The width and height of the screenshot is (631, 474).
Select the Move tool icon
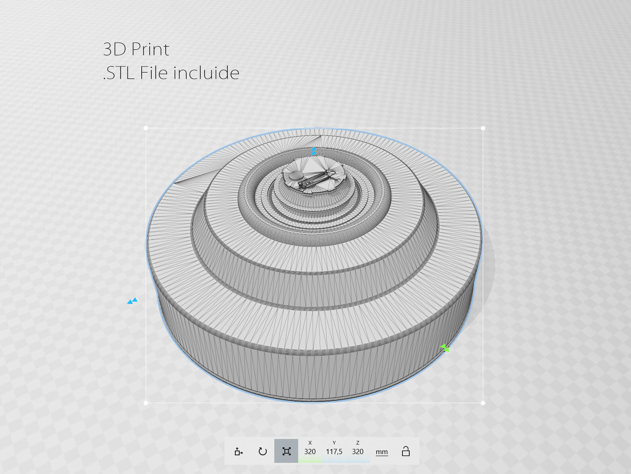[238, 451]
